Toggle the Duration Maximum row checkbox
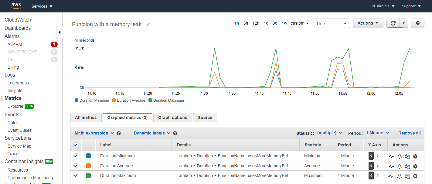Screen dimensions: 432x184 pyautogui.click(x=76, y=175)
